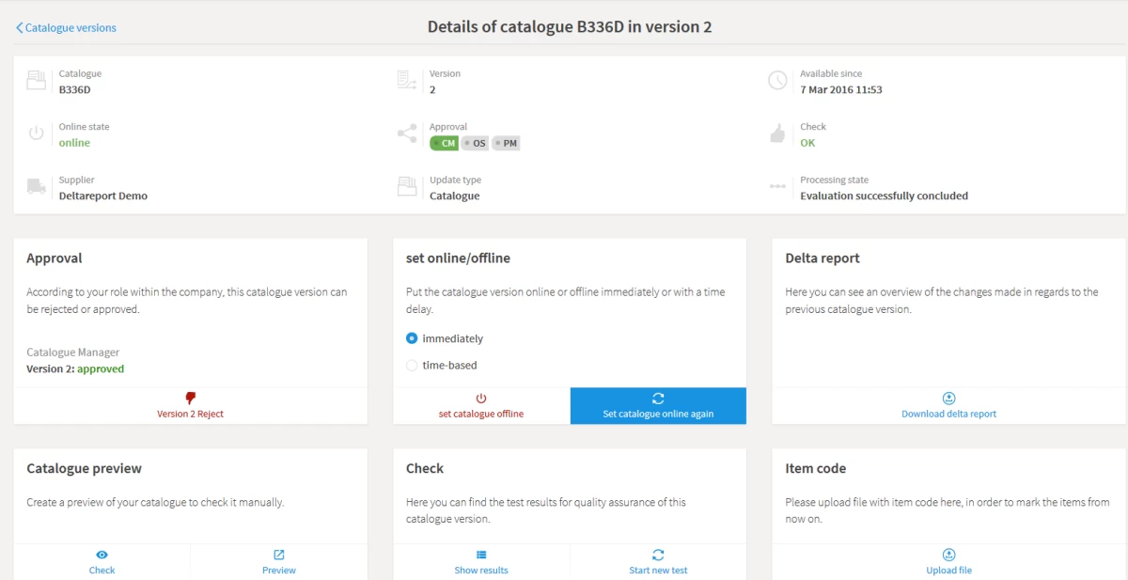The image size is (1128, 580).
Task: Go back to Catalogue versions
Action: click(x=67, y=28)
